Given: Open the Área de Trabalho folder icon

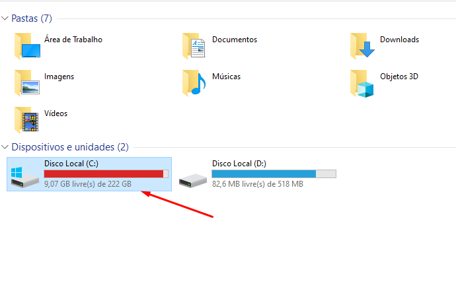Looking at the screenshot, I should (x=27, y=46).
